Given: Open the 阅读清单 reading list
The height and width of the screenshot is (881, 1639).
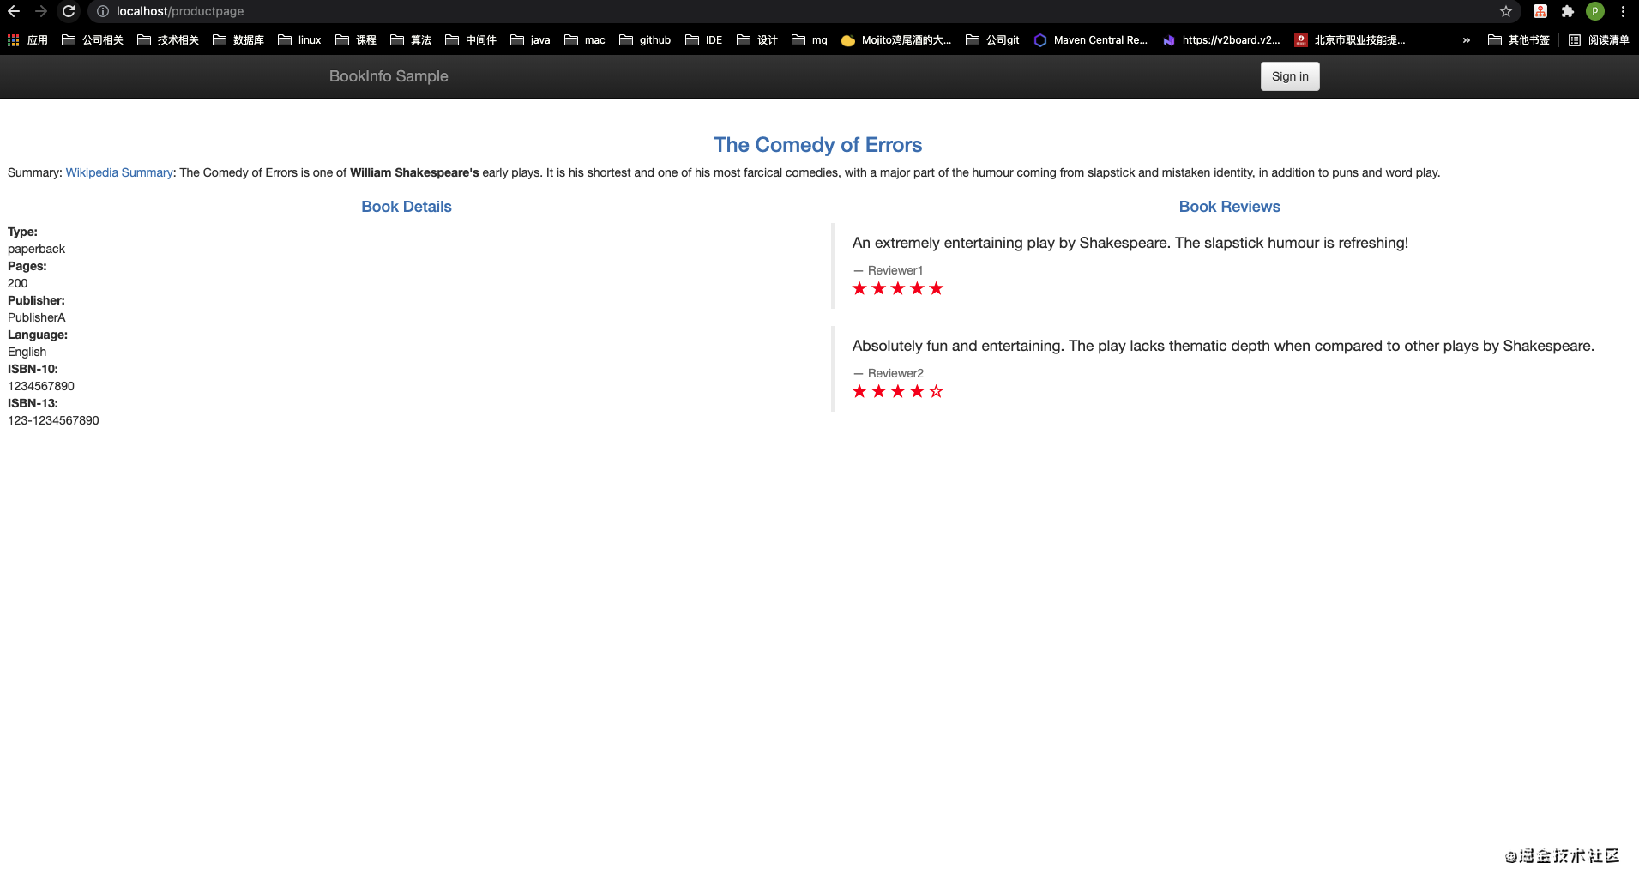Looking at the screenshot, I should [1599, 40].
